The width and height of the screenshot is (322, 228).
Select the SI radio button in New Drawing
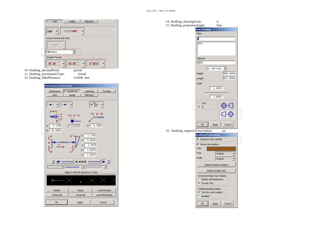(199, 107)
